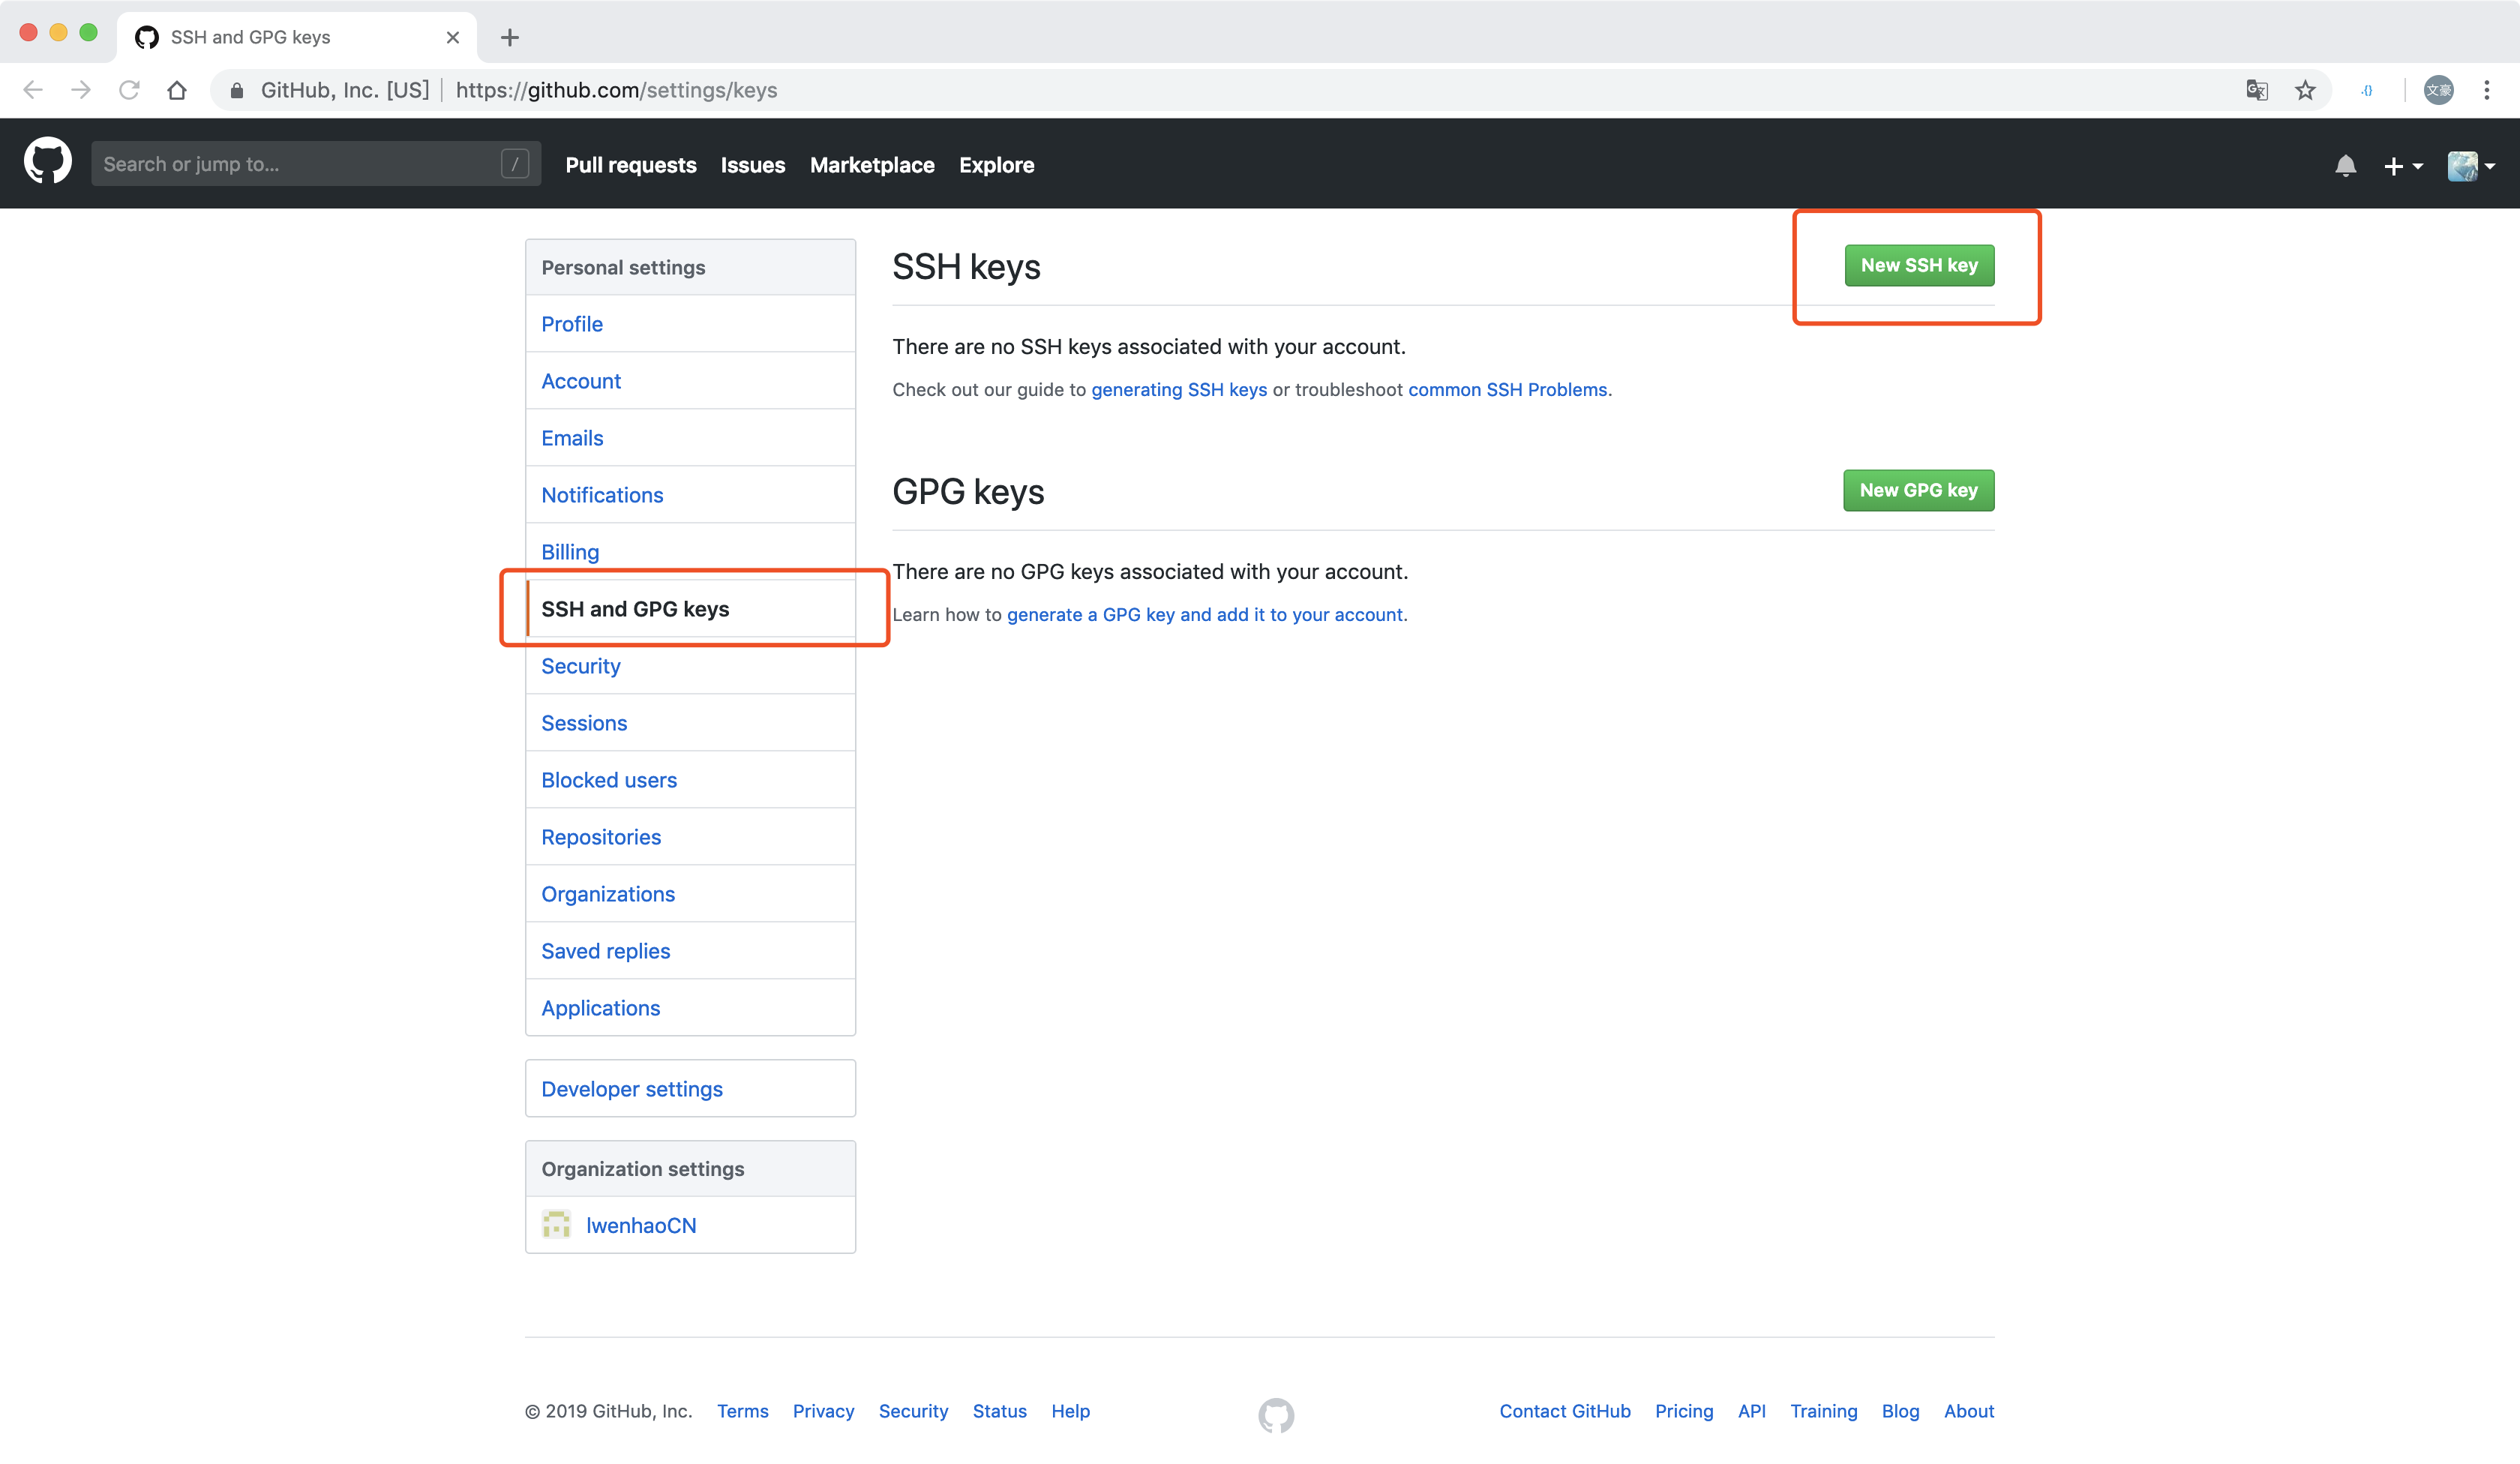This screenshot has height=1464, width=2520.
Task: Click the Google Translate icon in address bar
Action: tap(2256, 90)
